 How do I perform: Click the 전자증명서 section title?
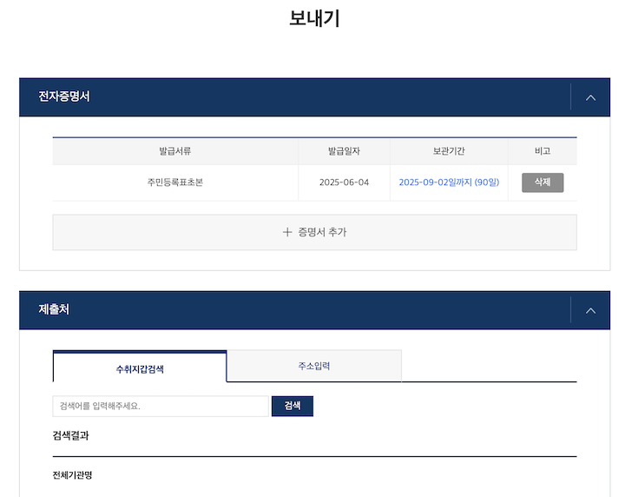(64, 96)
